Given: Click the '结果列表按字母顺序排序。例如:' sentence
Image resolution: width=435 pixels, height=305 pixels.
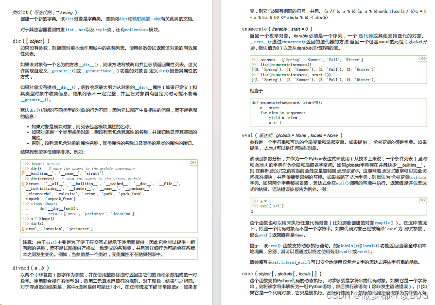Looking at the screenshot, I should tap(53, 152).
